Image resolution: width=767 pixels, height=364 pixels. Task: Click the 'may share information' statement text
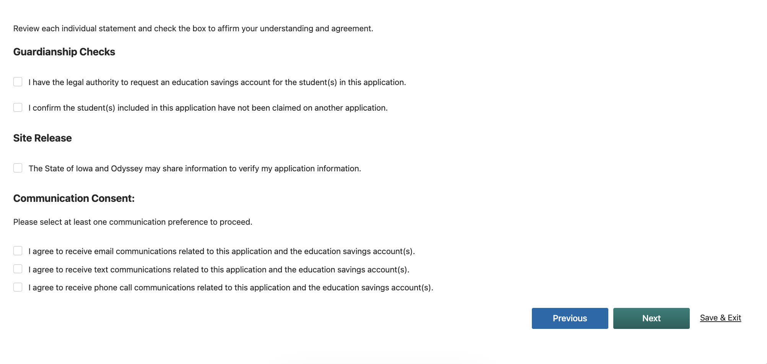pyautogui.click(x=195, y=169)
